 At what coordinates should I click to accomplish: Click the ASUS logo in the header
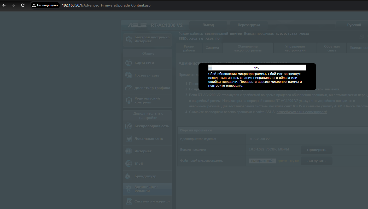tap(137, 25)
